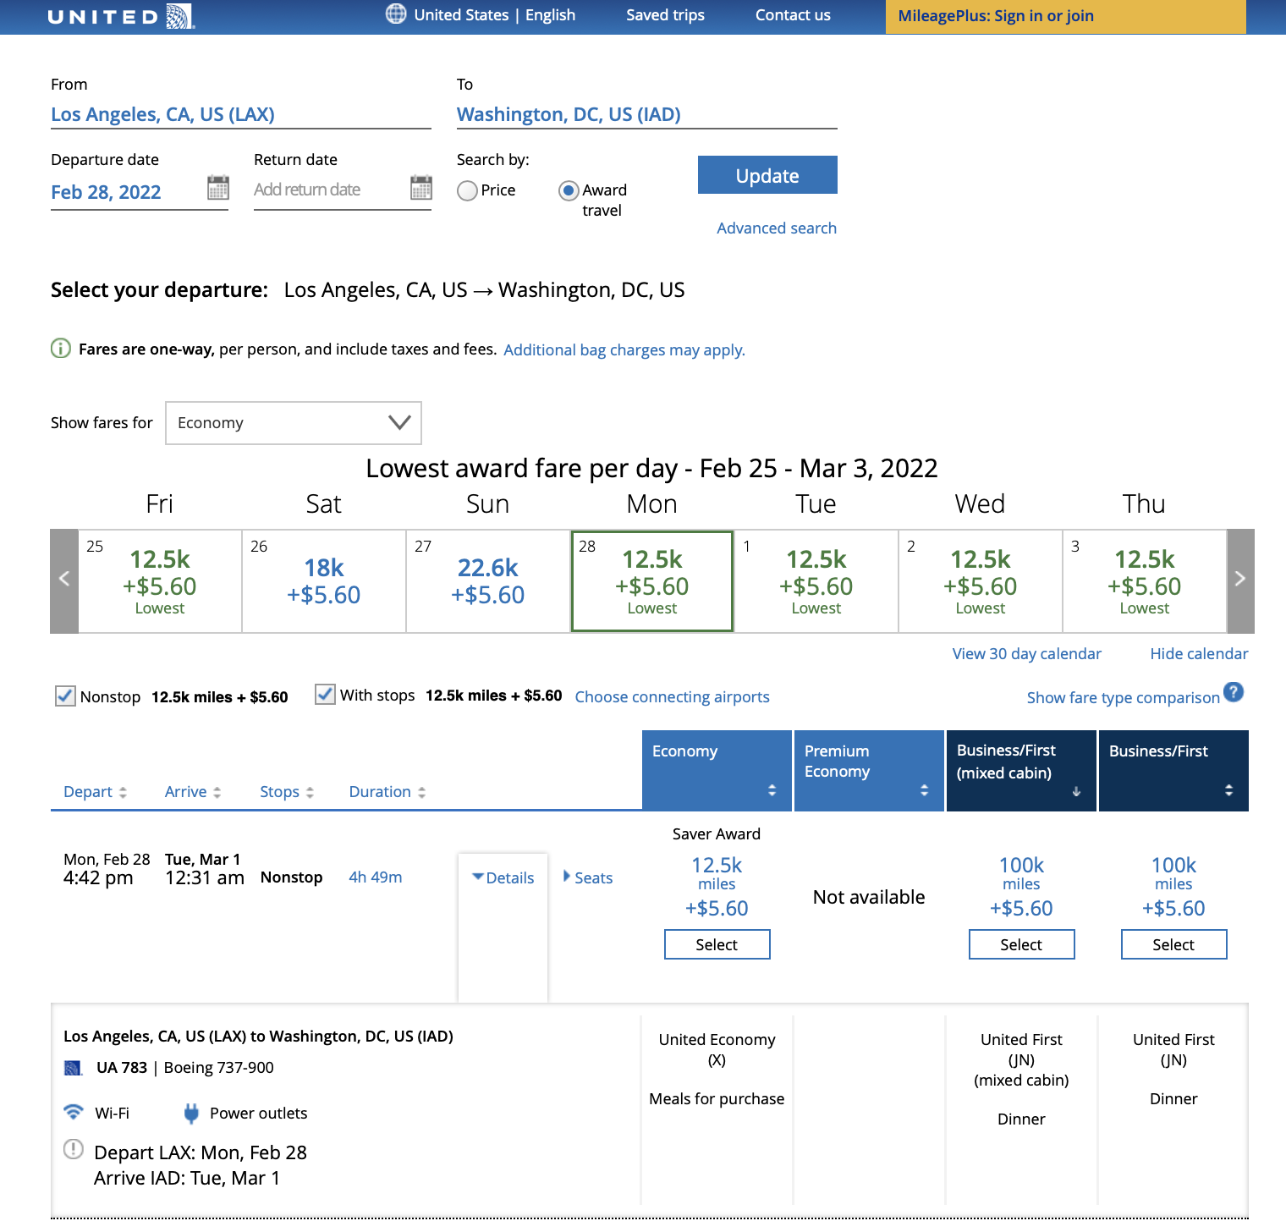Open Advanced search link
This screenshot has height=1232, width=1286.
point(777,228)
